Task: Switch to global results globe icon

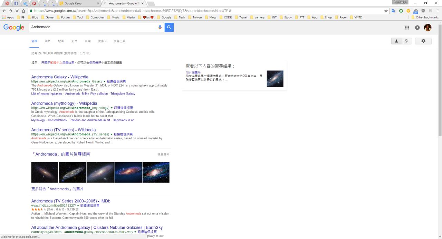Action: pos(406,41)
